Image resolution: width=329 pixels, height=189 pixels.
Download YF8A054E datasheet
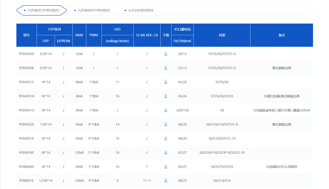(x=166, y=152)
